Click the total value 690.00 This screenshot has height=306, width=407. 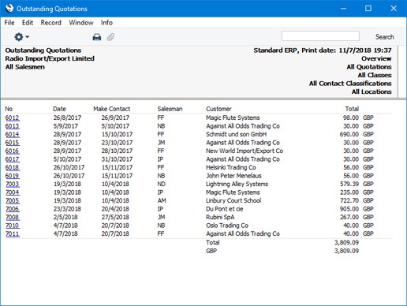(x=349, y=134)
